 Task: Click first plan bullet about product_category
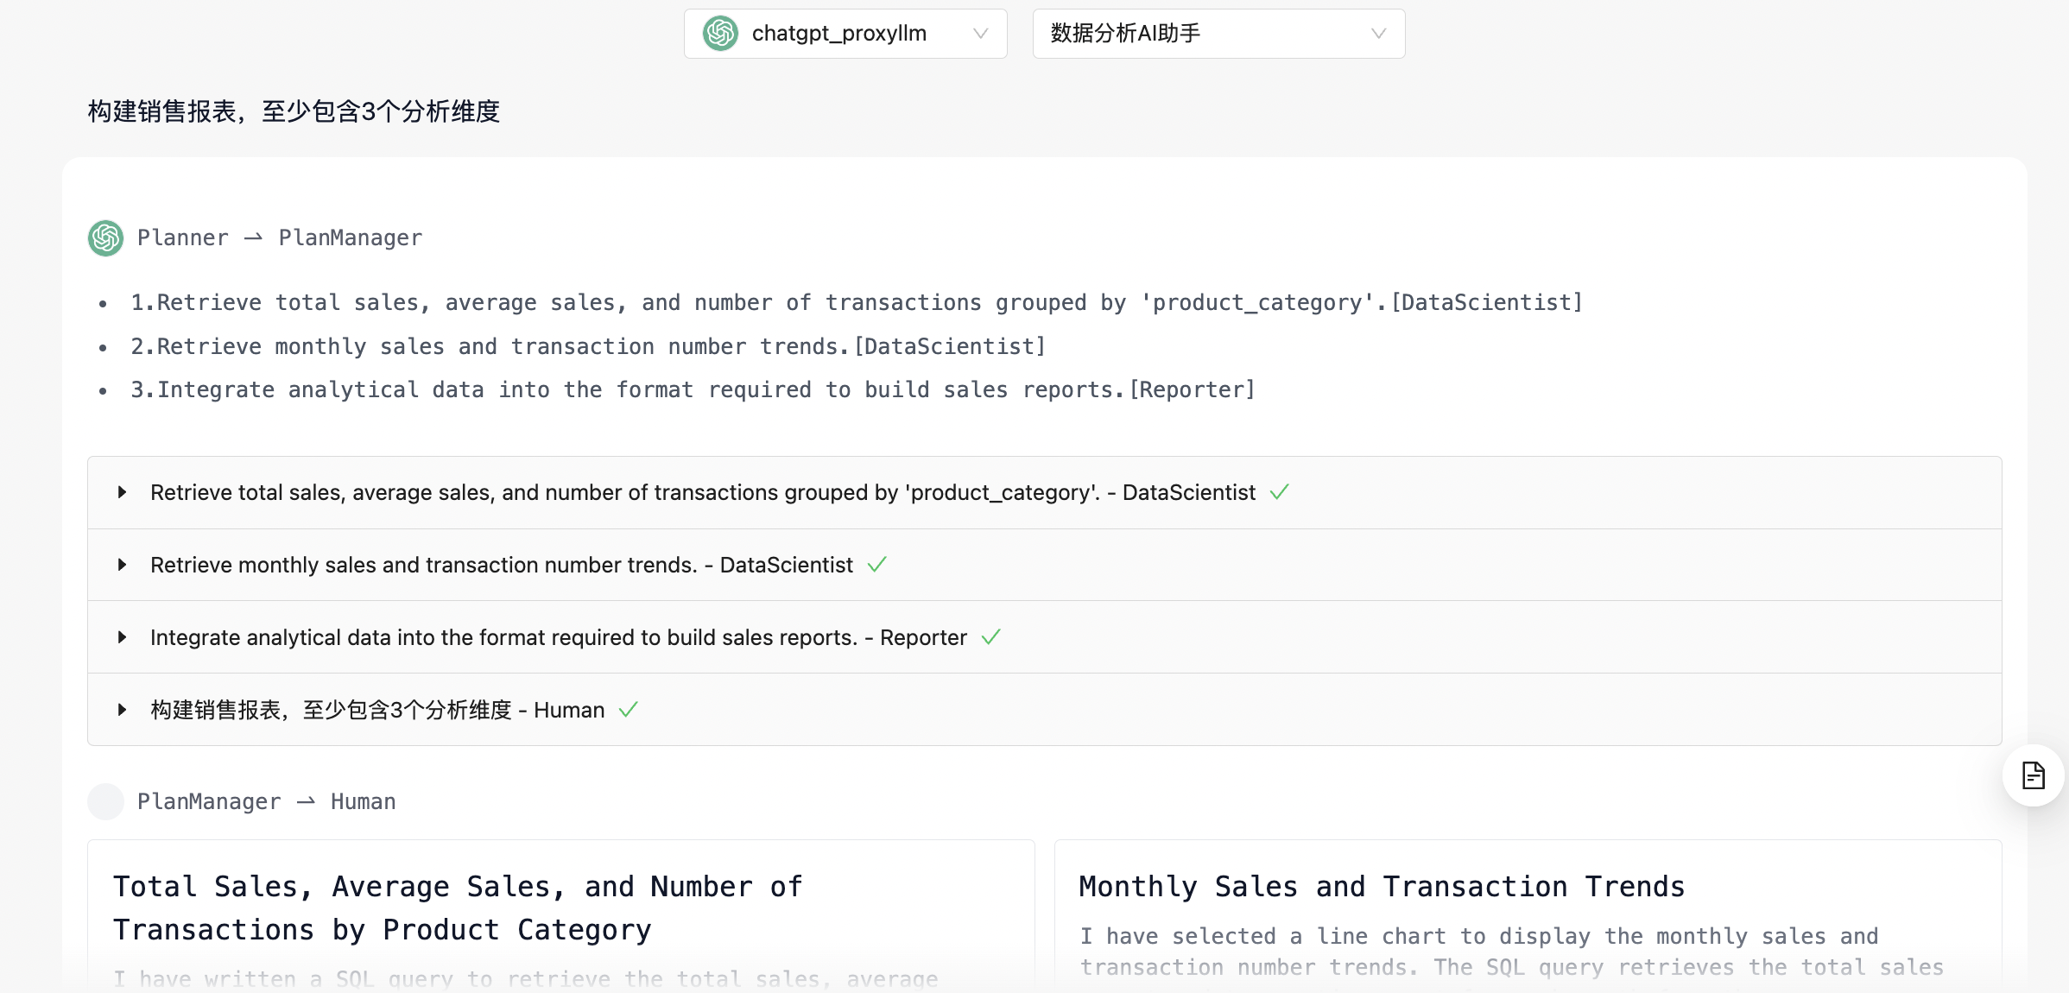tap(855, 302)
